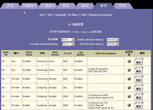The image size is (153, 110).
Task: Click 统计 statistics button for rule 60
Action: coord(139,106)
